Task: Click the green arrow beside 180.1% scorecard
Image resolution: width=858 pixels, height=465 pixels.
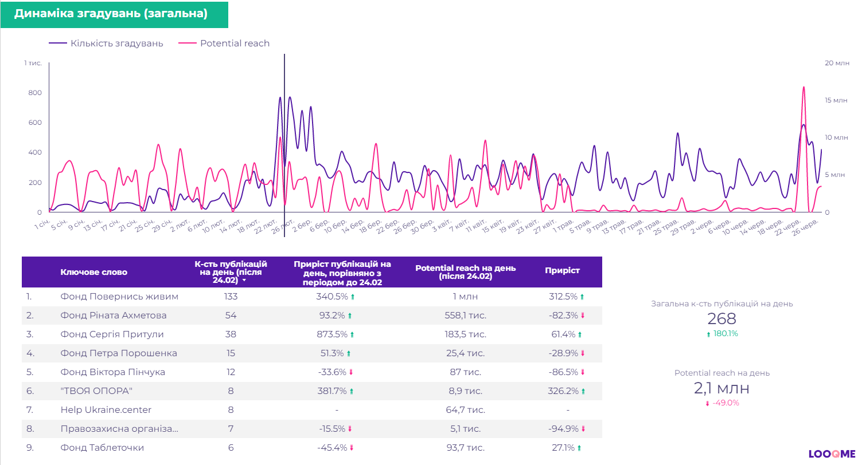Action: [708, 334]
